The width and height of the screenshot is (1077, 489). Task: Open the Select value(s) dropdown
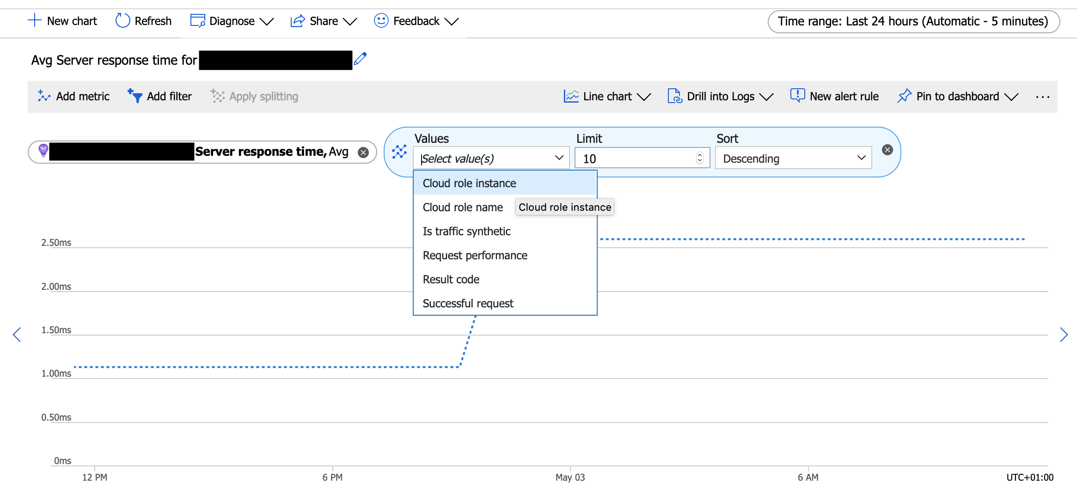pos(491,158)
